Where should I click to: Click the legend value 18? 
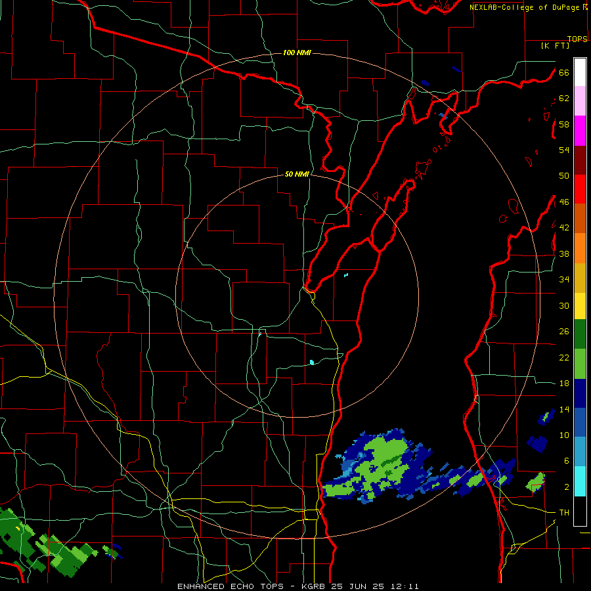coord(564,383)
